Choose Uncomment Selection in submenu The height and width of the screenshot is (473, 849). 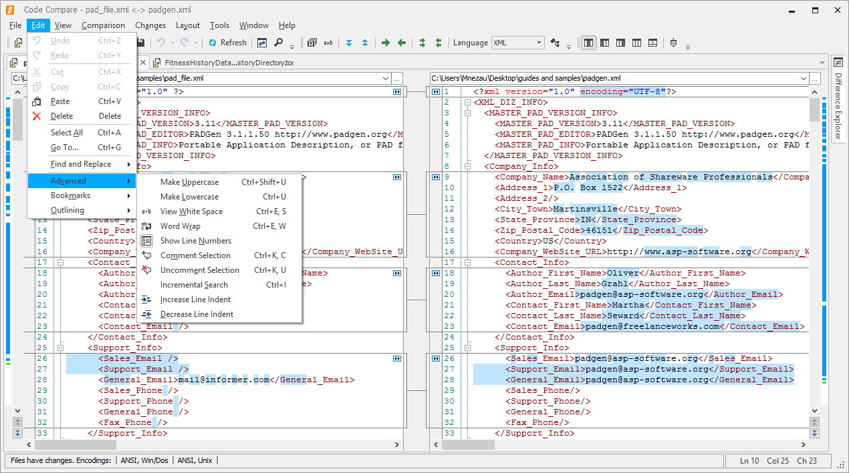[x=219, y=270]
